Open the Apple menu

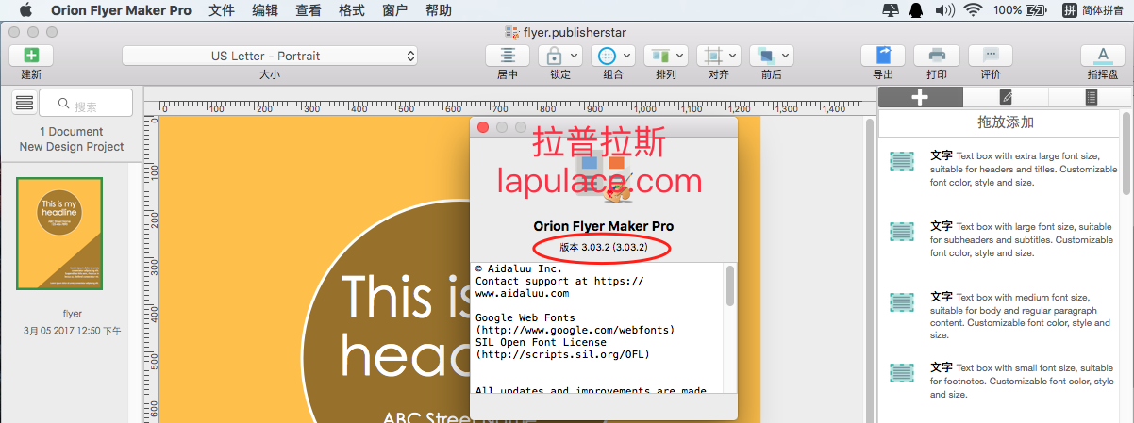coord(25,10)
